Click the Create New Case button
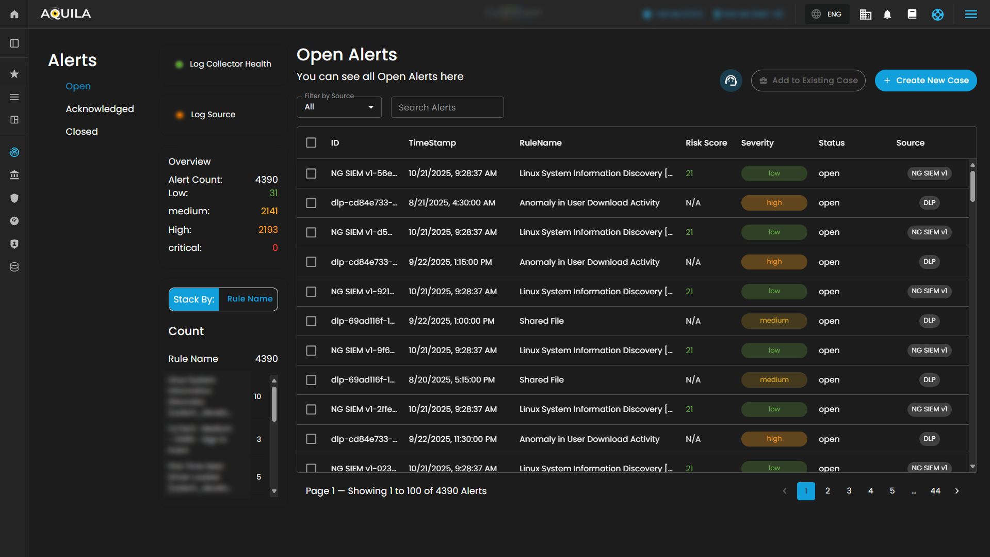Screen dimensions: 990x557 click(926, 81)
